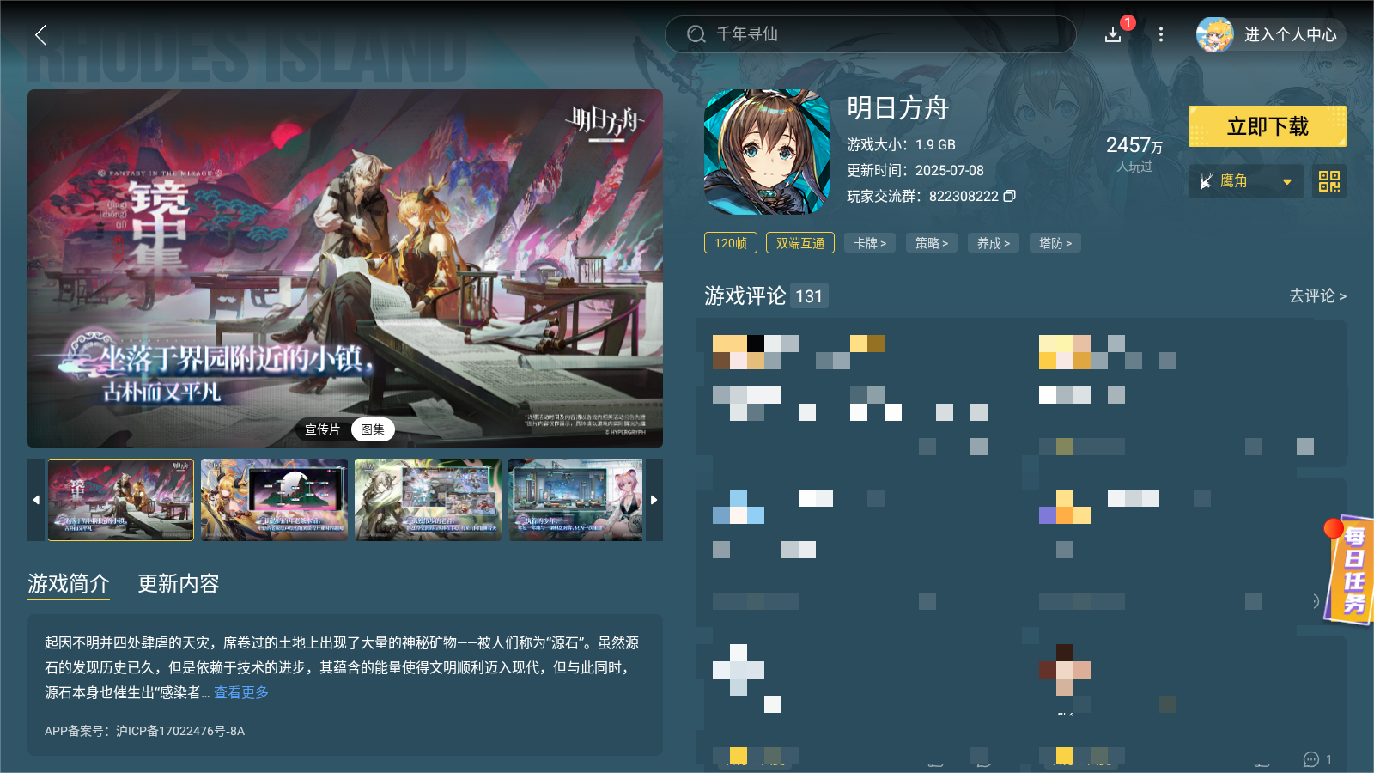Expand the description with 查看更多
The image size is (1374, 773).
tap(240, 693)
